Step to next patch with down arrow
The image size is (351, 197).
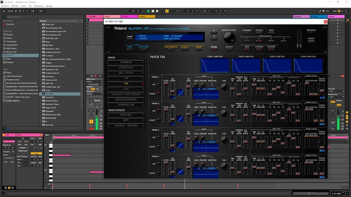click(214, 39)
